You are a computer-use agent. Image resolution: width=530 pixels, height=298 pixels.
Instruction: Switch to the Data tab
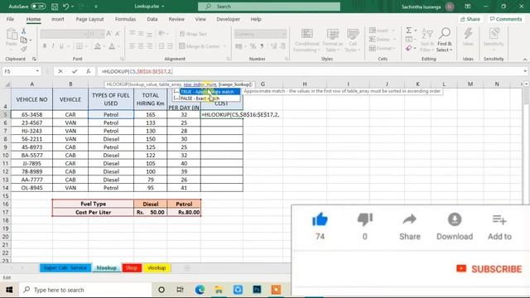tap(152, 19)
